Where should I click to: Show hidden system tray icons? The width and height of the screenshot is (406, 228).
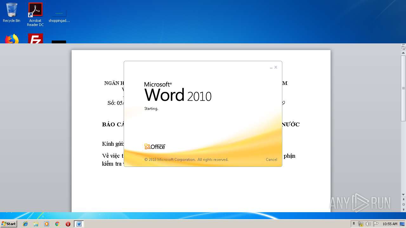point(354,224)
